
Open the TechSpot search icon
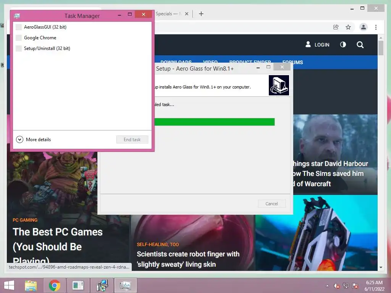(360, 45)
